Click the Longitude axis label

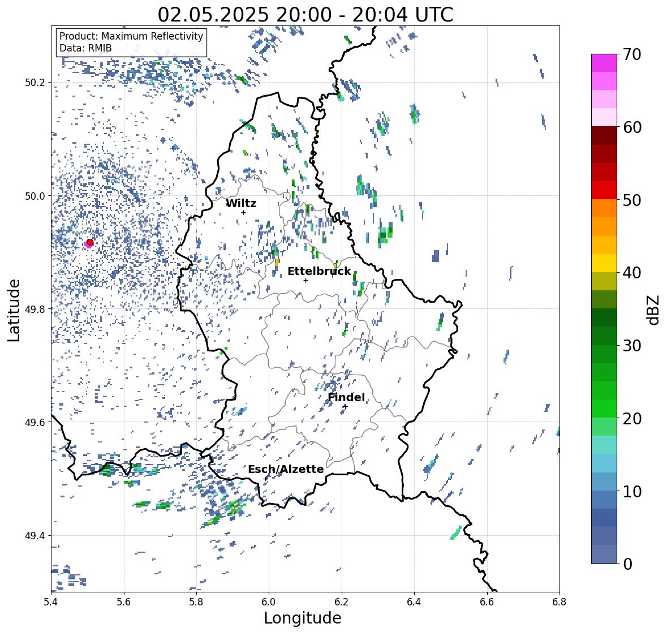pos(303,618)
